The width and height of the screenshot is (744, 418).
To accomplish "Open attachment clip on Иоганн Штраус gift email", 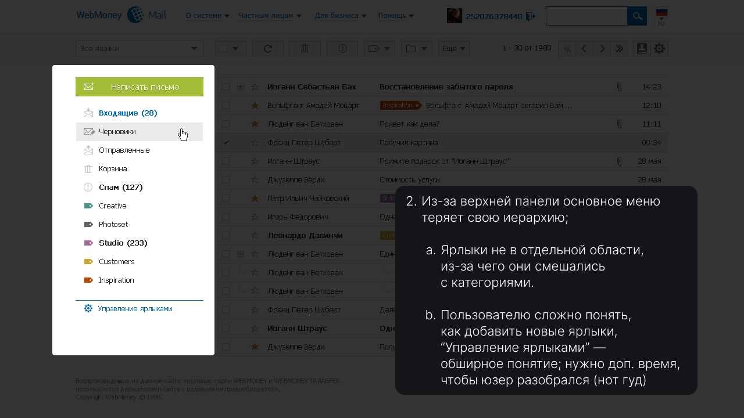I will click(x=619, y=161).
